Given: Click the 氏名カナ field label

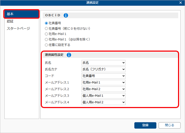Looking at the screenshot, I should 51,69.
